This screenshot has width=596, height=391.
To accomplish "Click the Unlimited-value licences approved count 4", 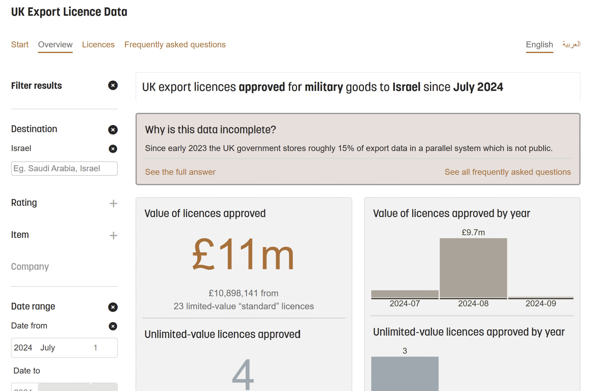I will click(243, 374).
